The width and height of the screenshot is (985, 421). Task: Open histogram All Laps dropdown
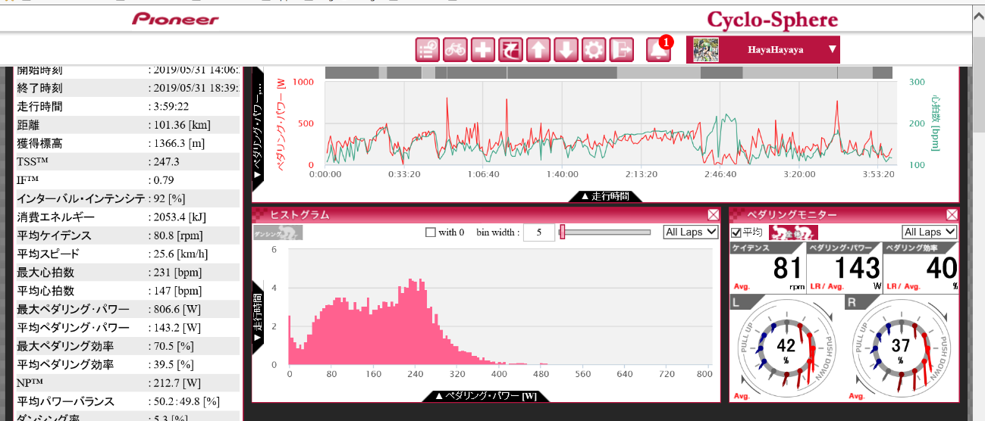click(x=690, y=232)
